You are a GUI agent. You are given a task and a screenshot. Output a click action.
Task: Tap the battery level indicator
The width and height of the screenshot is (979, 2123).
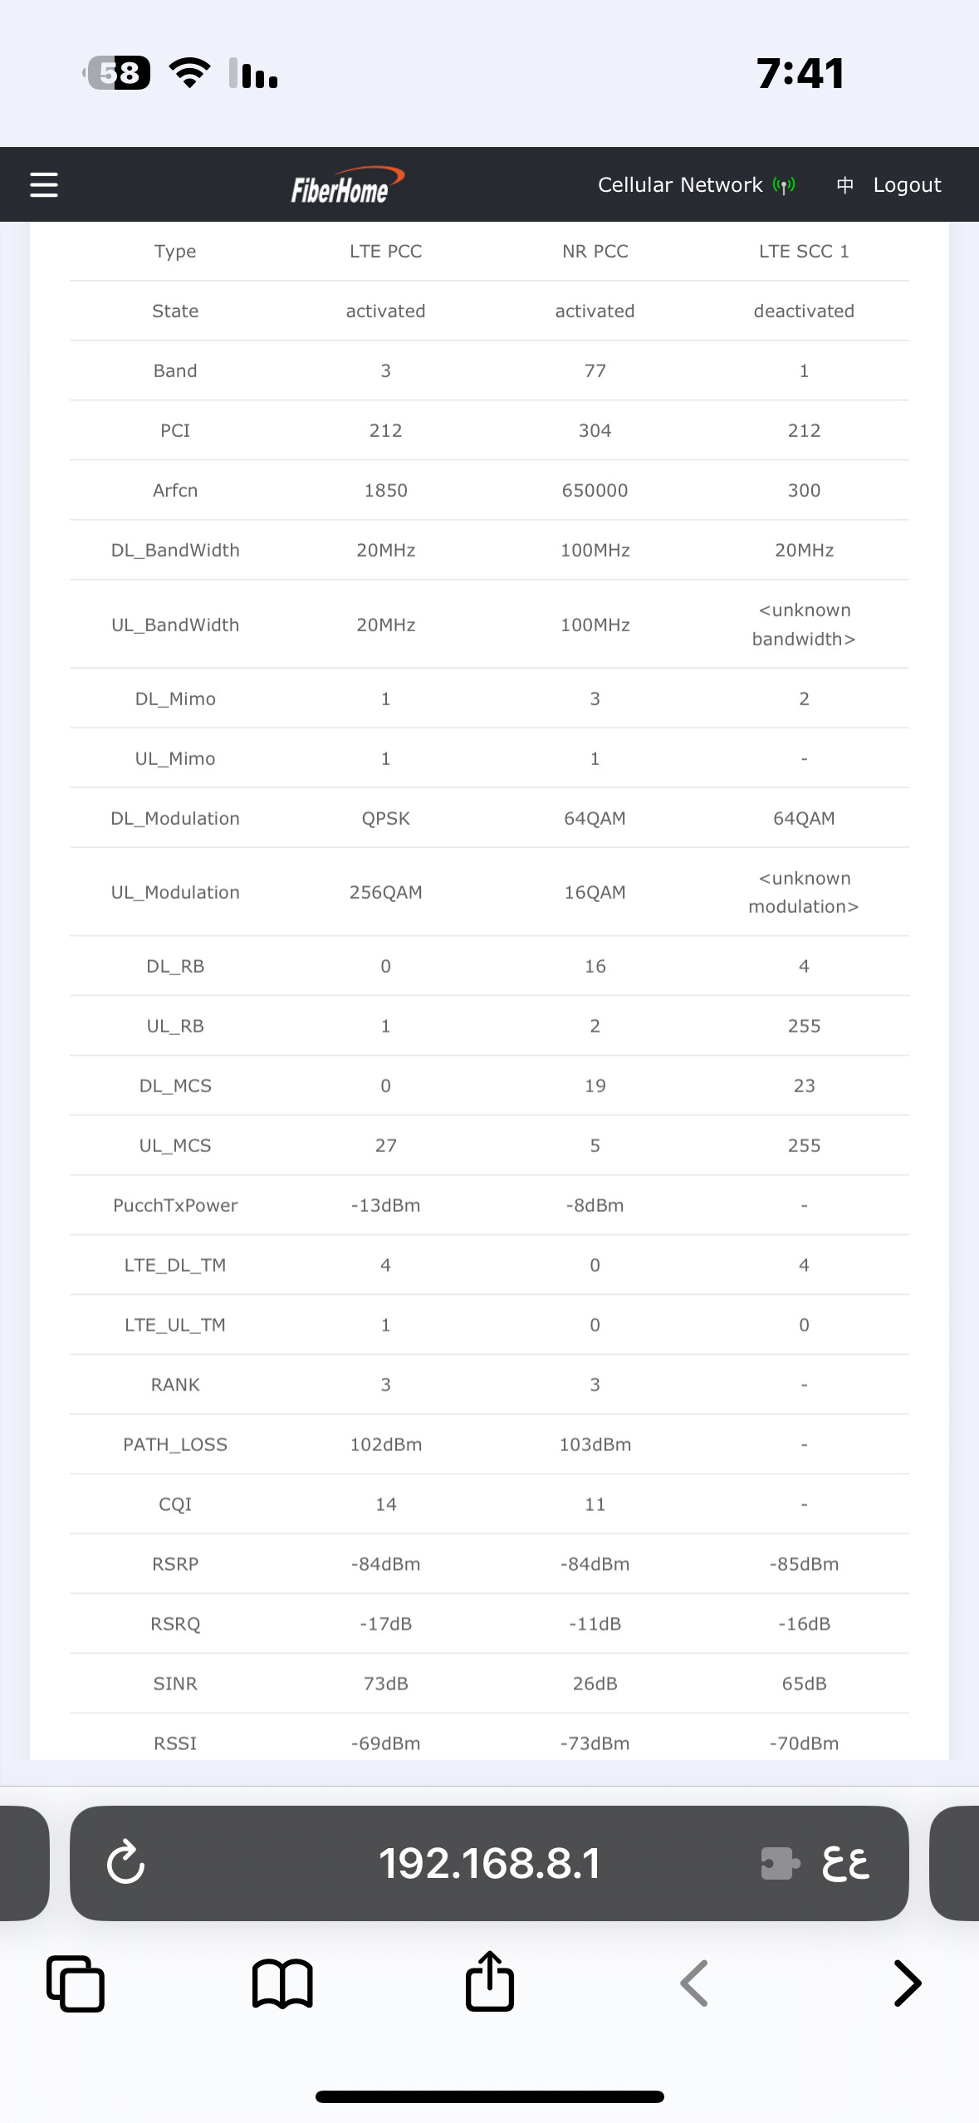pos(119,73)
